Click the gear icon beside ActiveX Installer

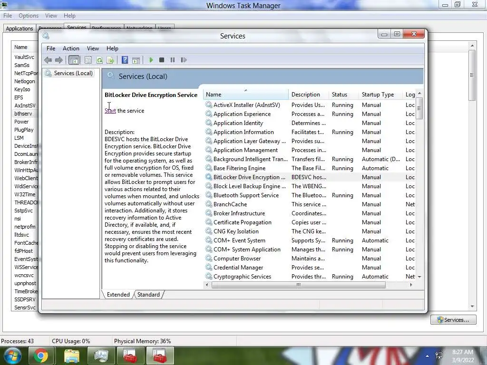[x=209, y=105]
